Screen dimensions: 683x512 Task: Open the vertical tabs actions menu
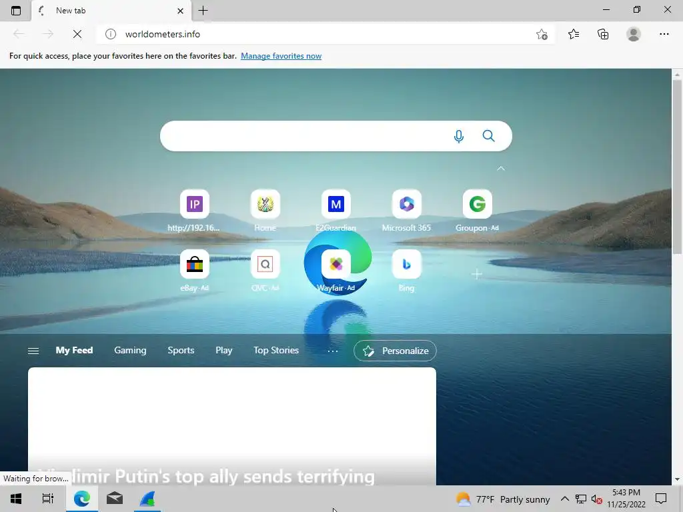coord(16,11)
